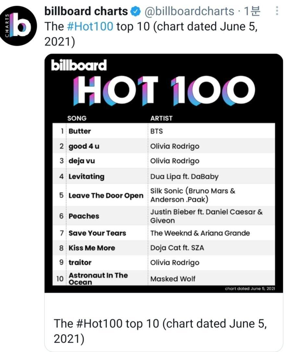Screen dimensions: 292x352
Task: Click Dua Lipa ft. DaBaby artist text
Action: [x=184, y=176]
